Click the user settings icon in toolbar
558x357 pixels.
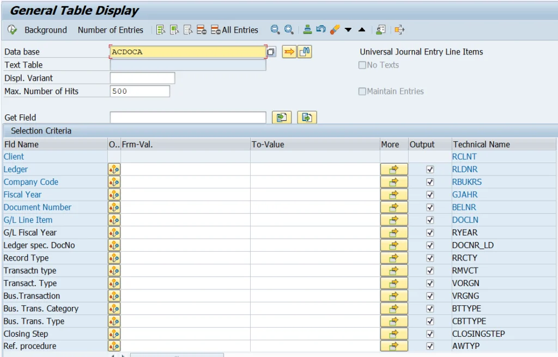coord(381,29)
